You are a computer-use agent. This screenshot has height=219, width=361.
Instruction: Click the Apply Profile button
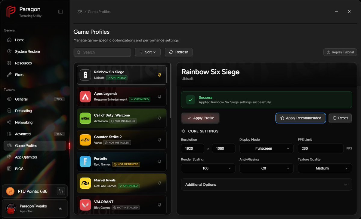200,118
